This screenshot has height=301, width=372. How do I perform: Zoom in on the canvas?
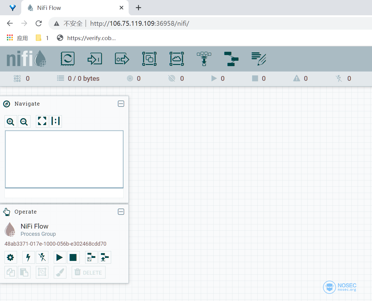tap(11, 121)
